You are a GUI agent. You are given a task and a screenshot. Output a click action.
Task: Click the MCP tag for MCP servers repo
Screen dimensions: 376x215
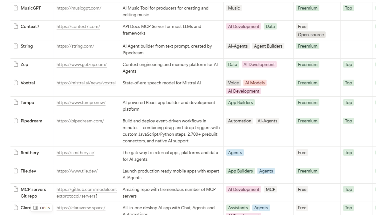[270, 190]
